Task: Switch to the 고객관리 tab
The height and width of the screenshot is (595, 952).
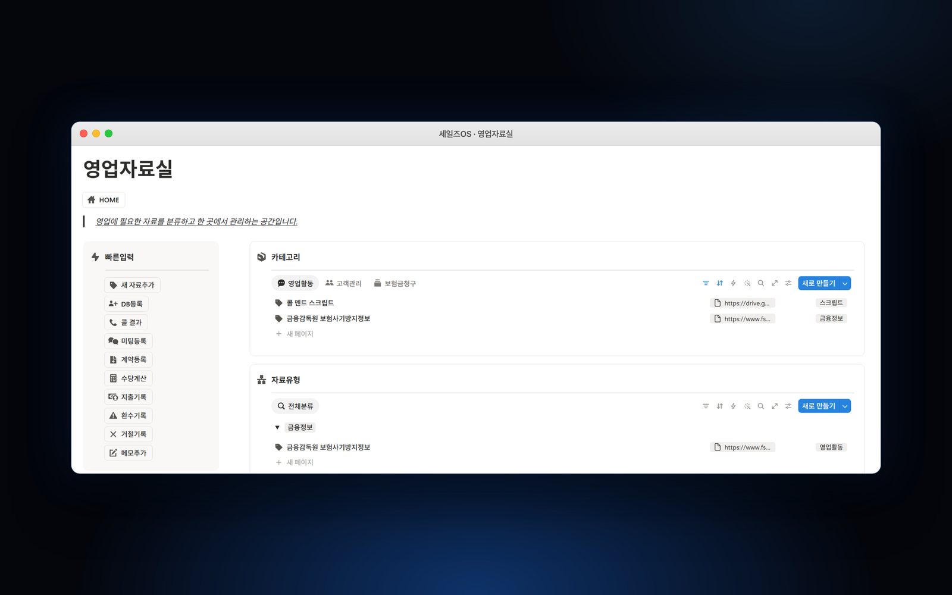Action: (343, 283)
